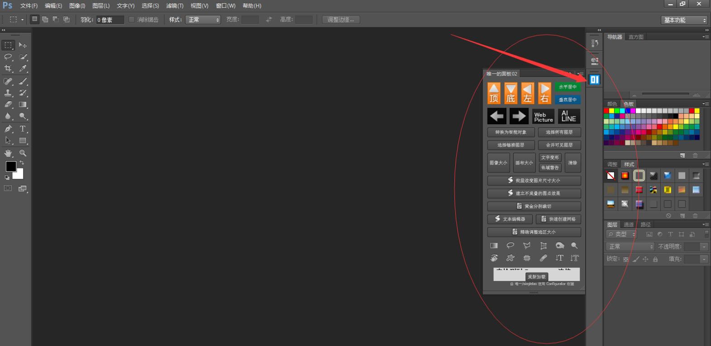711x346 pixels.
Task: Open the layer blend mode 正常 dropdown
Action: [x=630, y=247]
